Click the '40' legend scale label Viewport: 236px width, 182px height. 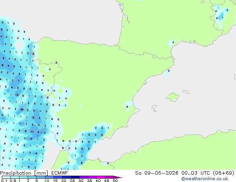coord(98,181)
